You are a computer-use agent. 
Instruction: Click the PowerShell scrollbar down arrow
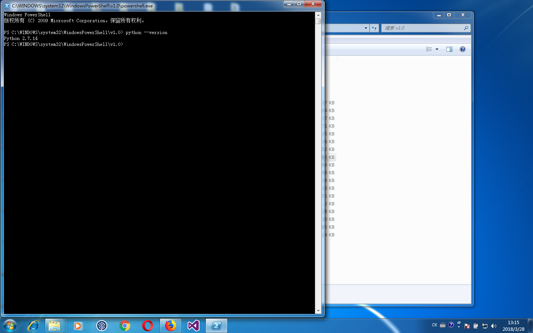318,311
